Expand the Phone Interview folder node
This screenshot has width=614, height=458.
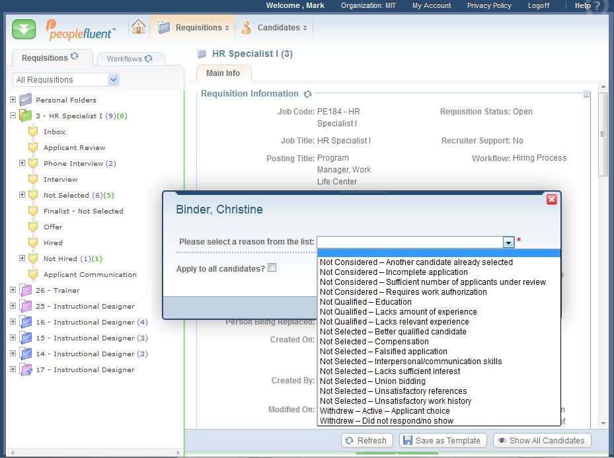(22, 163)
